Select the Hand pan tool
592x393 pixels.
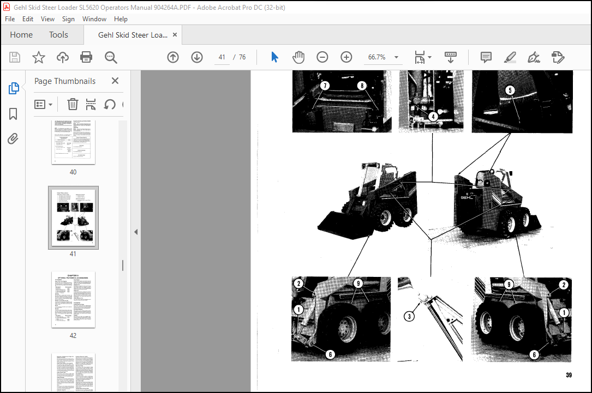click(298, 57)
